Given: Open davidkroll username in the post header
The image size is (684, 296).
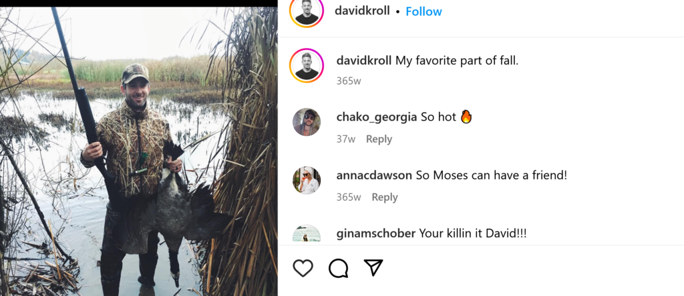Looking at the screenshot, I should (x=362, y=11).
